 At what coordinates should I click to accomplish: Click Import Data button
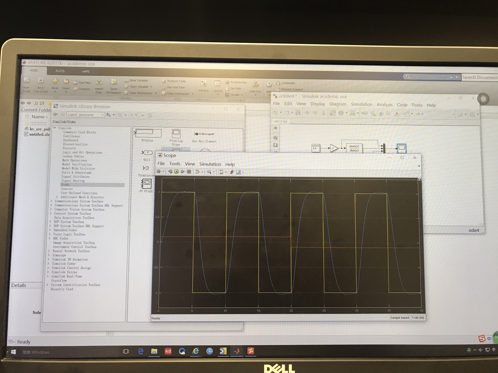click(99, 86)
